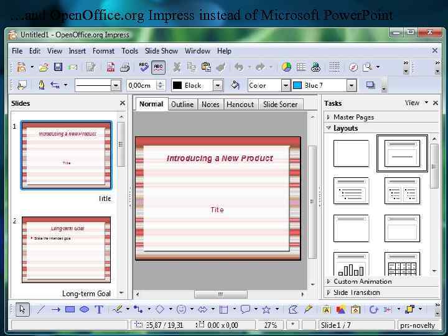Click the Area paint bucket icon
Viewport: 448px width, 336px height.
tap(235, 85)
